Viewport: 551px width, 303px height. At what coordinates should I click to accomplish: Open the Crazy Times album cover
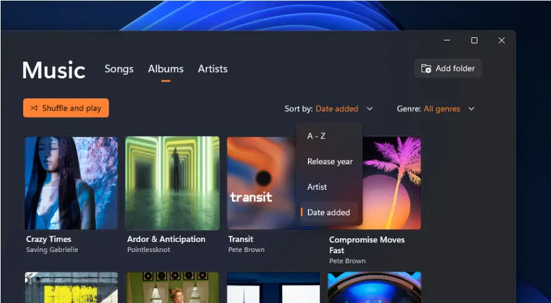point(71,184)
